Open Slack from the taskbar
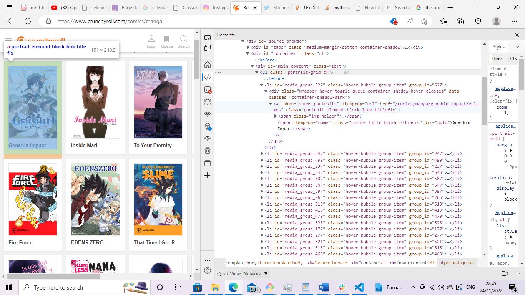The image size is (525, 295). (342, 287)
